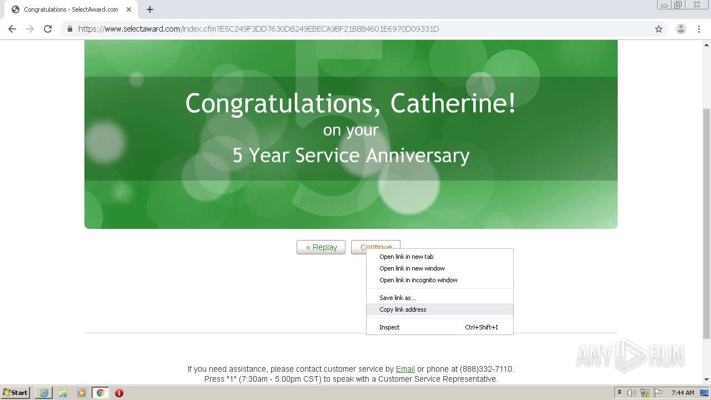Viewport: 711px width, 400px height.
Task: Click the phone number (888)332-7110
Action: (x=487, y=369)
